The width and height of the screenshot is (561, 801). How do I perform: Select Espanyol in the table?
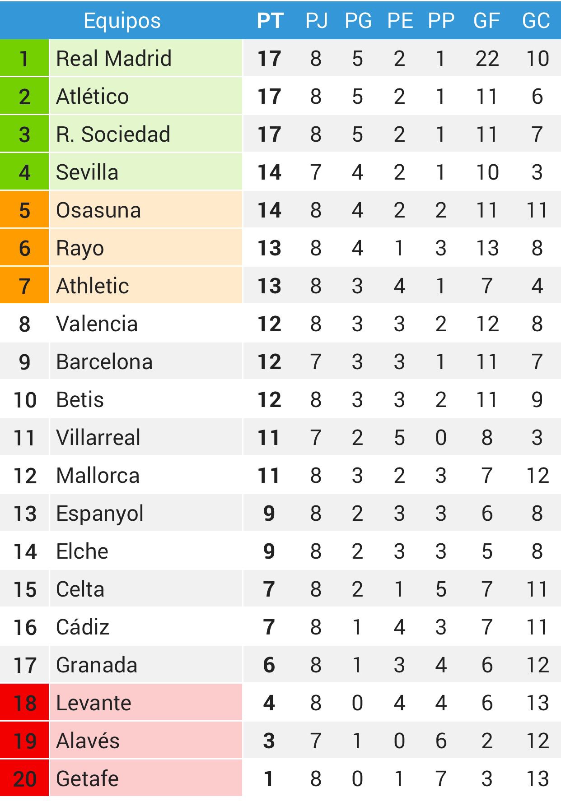point(100,514)
